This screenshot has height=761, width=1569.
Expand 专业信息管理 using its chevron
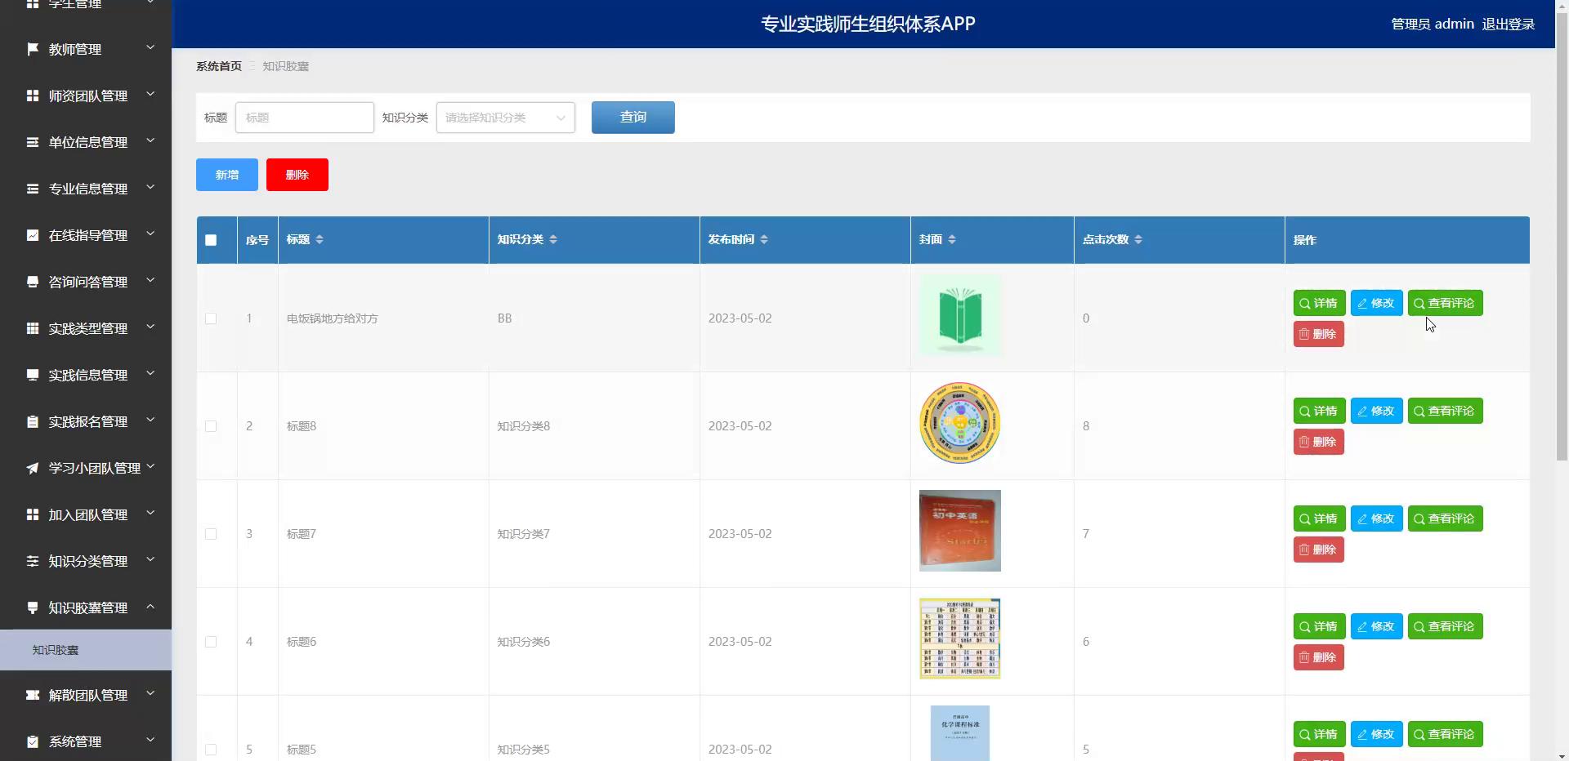click(150, 188)
